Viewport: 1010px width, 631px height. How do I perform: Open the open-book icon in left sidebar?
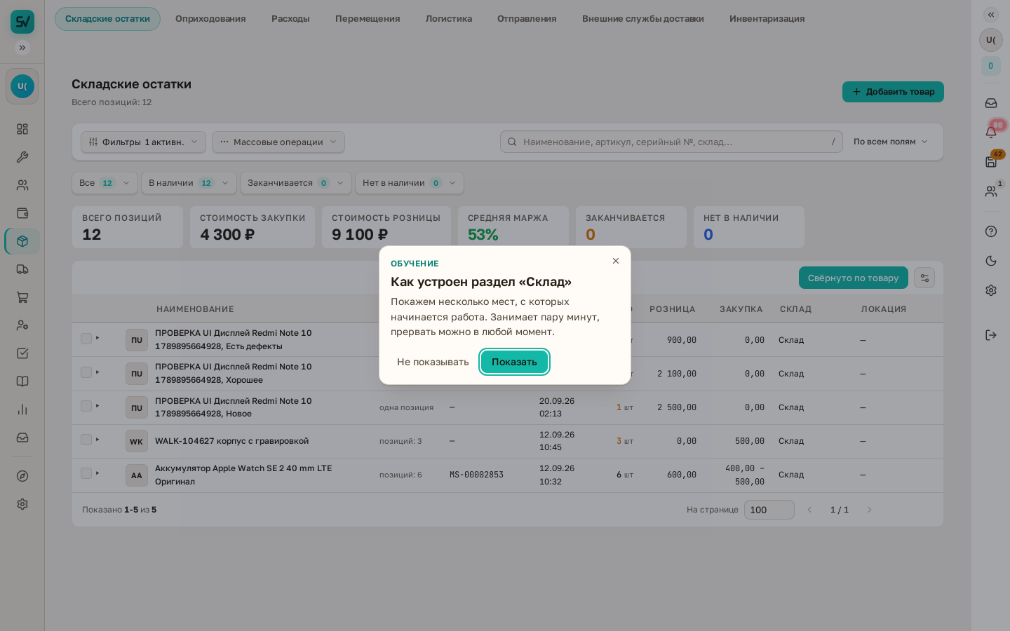(22, 381)
